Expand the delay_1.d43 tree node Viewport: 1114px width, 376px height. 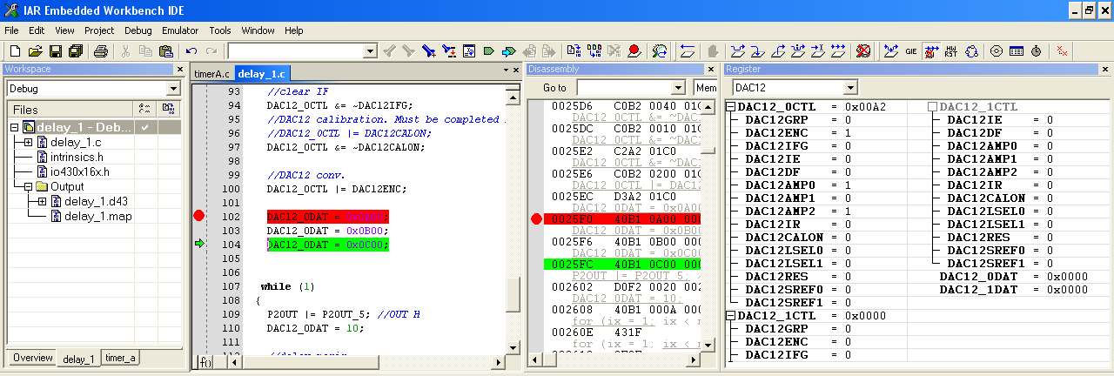coord(42,201)
